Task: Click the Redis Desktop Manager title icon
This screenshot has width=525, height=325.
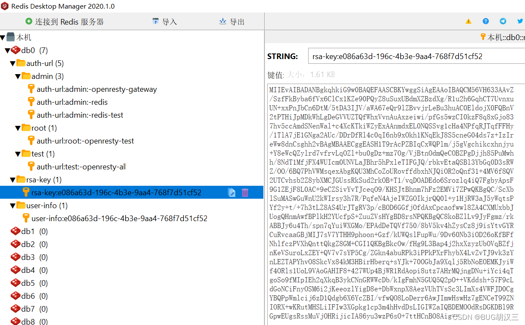Action: pyautogui.click(x=5, y=6)
